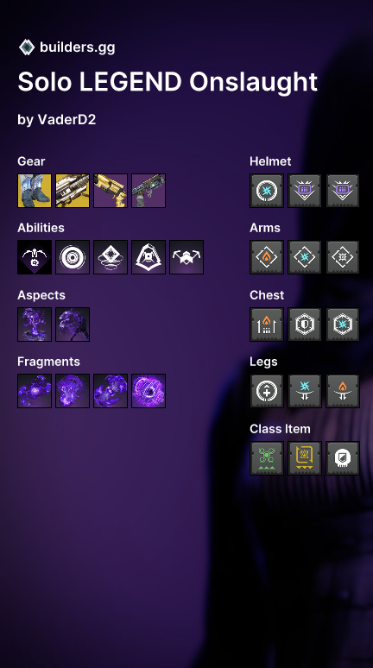Screen dimensions: 373x668
Task: Select the first Helmet mod icon
Action: point(267,191)
